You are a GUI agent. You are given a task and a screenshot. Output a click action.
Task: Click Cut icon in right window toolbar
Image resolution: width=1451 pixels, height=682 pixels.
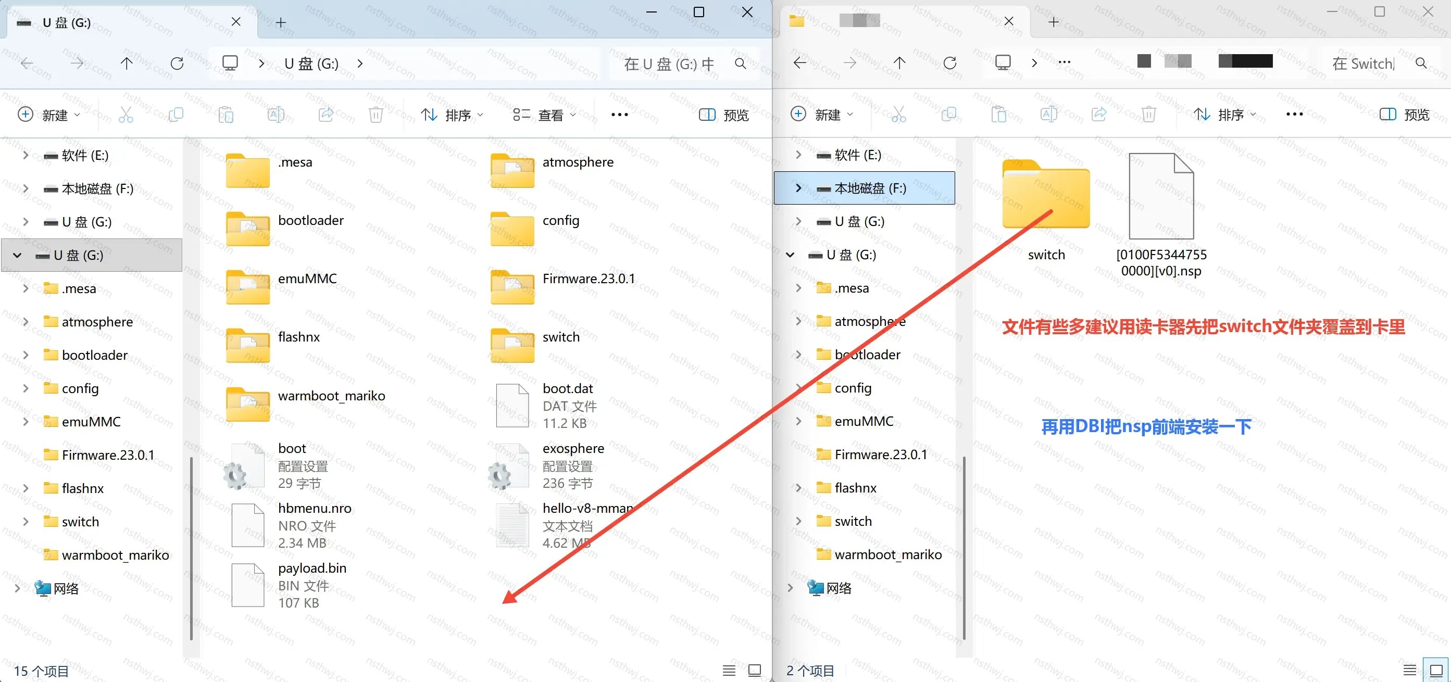[x=899, y=115]
